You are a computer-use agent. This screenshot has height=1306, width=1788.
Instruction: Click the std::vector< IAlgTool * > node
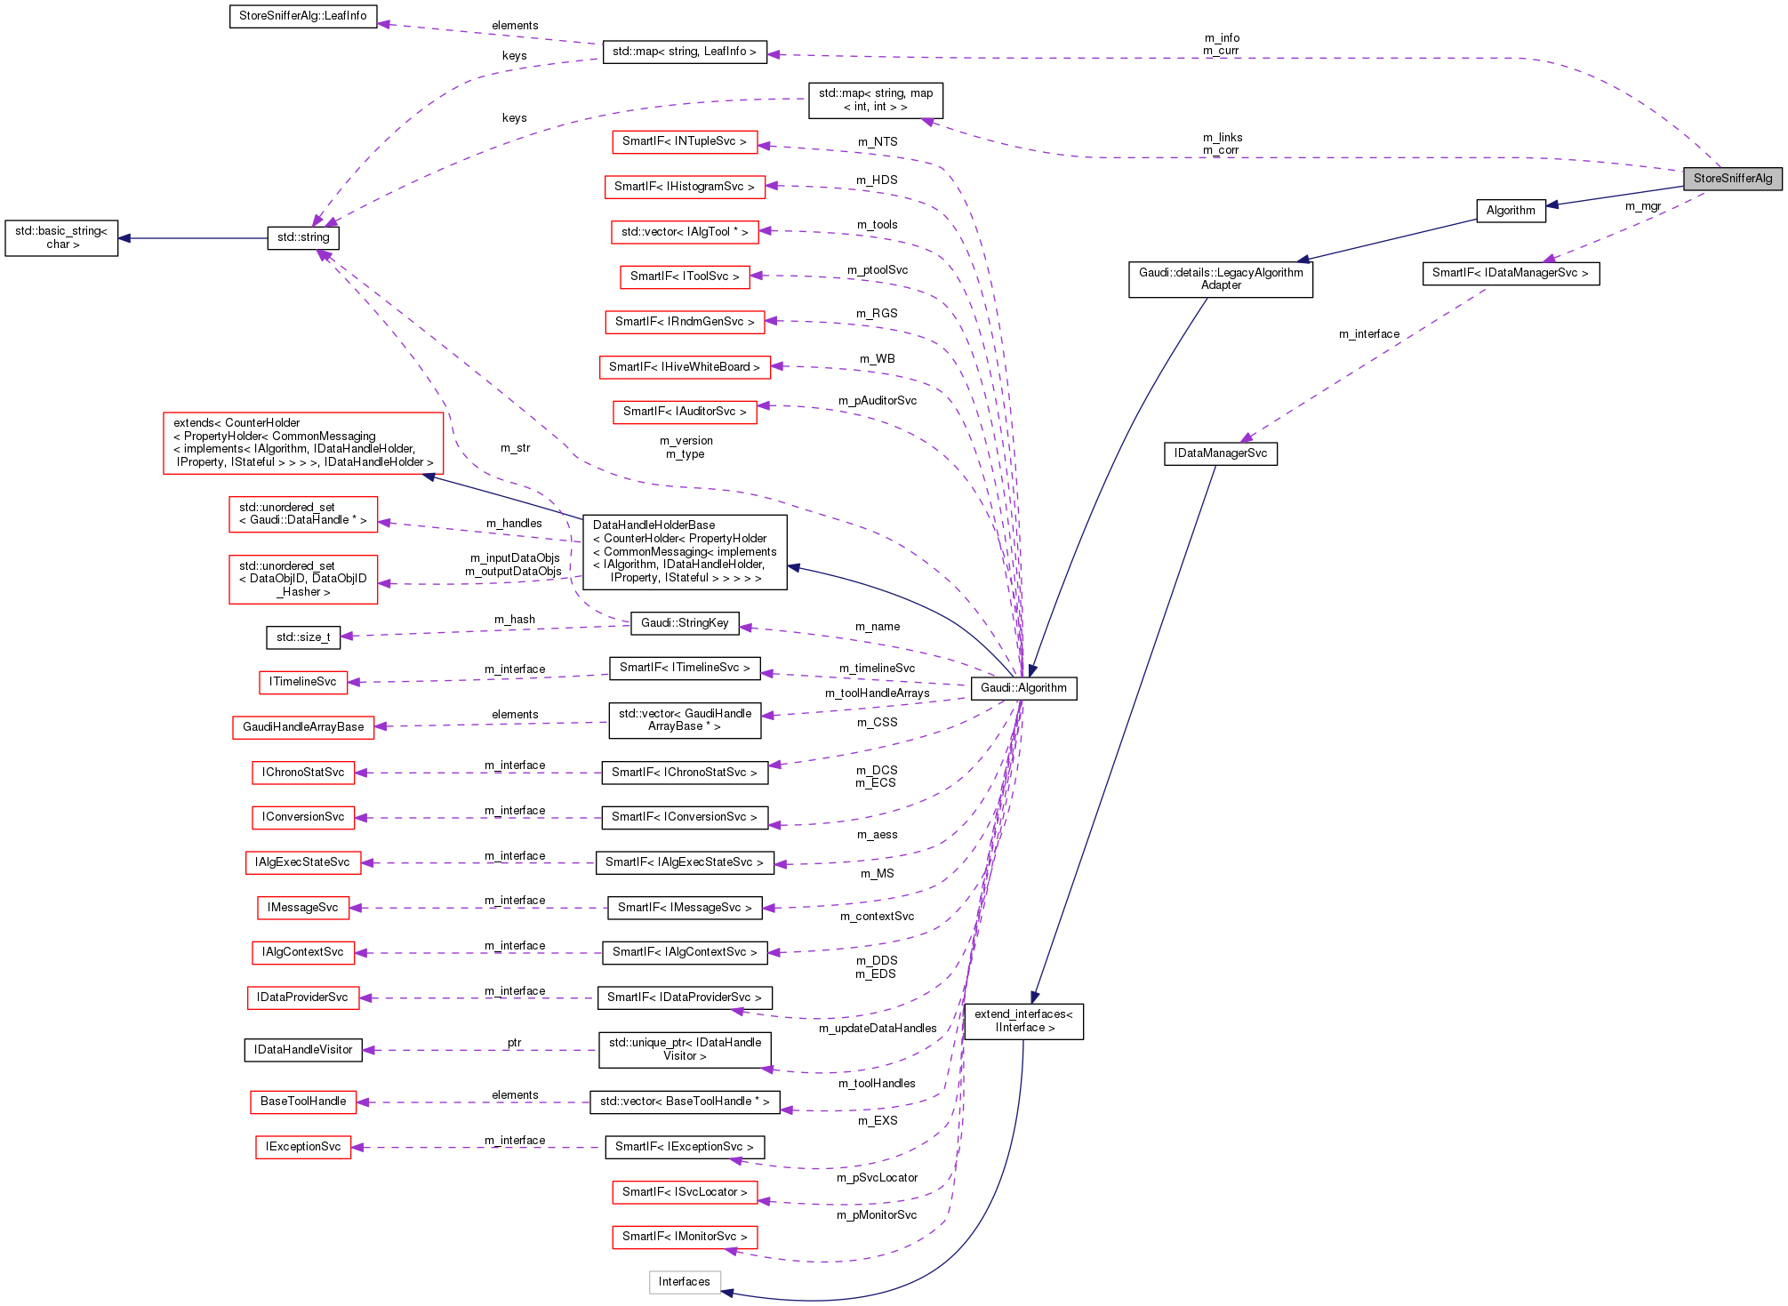coord(685,232)
